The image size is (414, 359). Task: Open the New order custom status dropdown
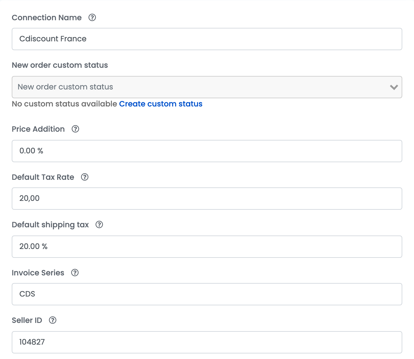click(x=207, y=87)
